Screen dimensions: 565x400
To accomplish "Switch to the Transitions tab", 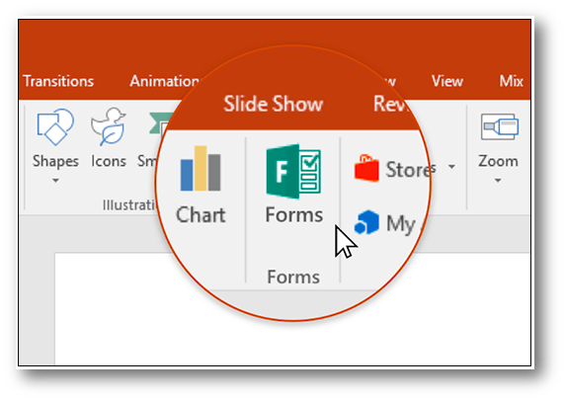I will pos(58,81).
